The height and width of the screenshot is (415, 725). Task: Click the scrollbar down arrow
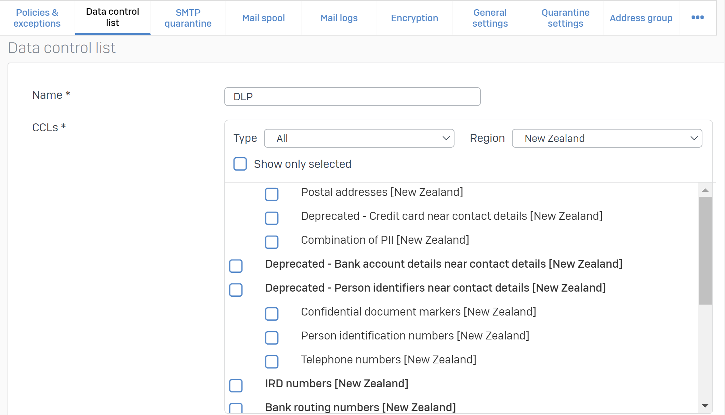[704, 406]
